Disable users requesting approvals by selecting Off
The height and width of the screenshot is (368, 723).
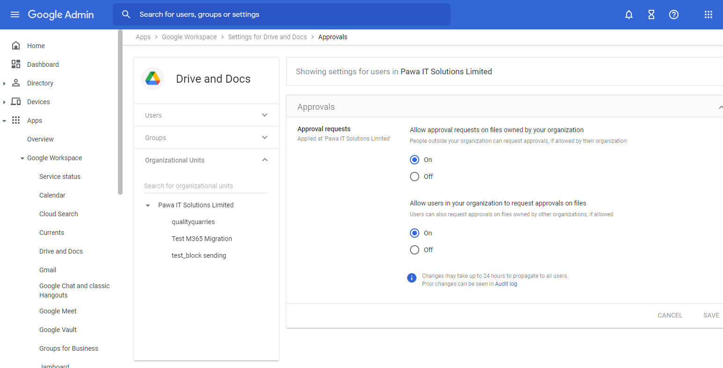click(415, 249)
